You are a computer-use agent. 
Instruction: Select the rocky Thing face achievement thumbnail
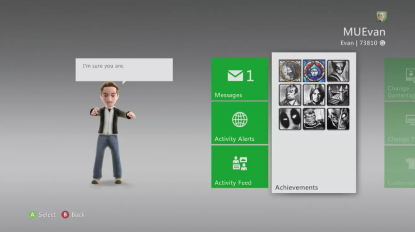(314, 119)
